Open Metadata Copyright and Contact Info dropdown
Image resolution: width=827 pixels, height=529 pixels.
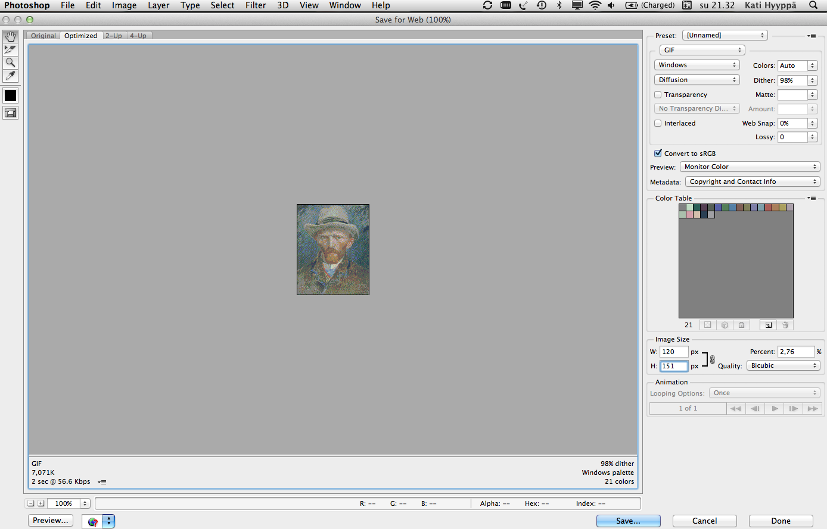coord(753,181)
